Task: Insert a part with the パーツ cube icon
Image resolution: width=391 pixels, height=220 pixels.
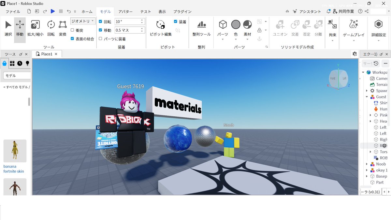Action: (x=223, y=25)
